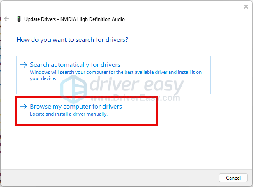Click the back arrow in the title bar

(7, 19)
